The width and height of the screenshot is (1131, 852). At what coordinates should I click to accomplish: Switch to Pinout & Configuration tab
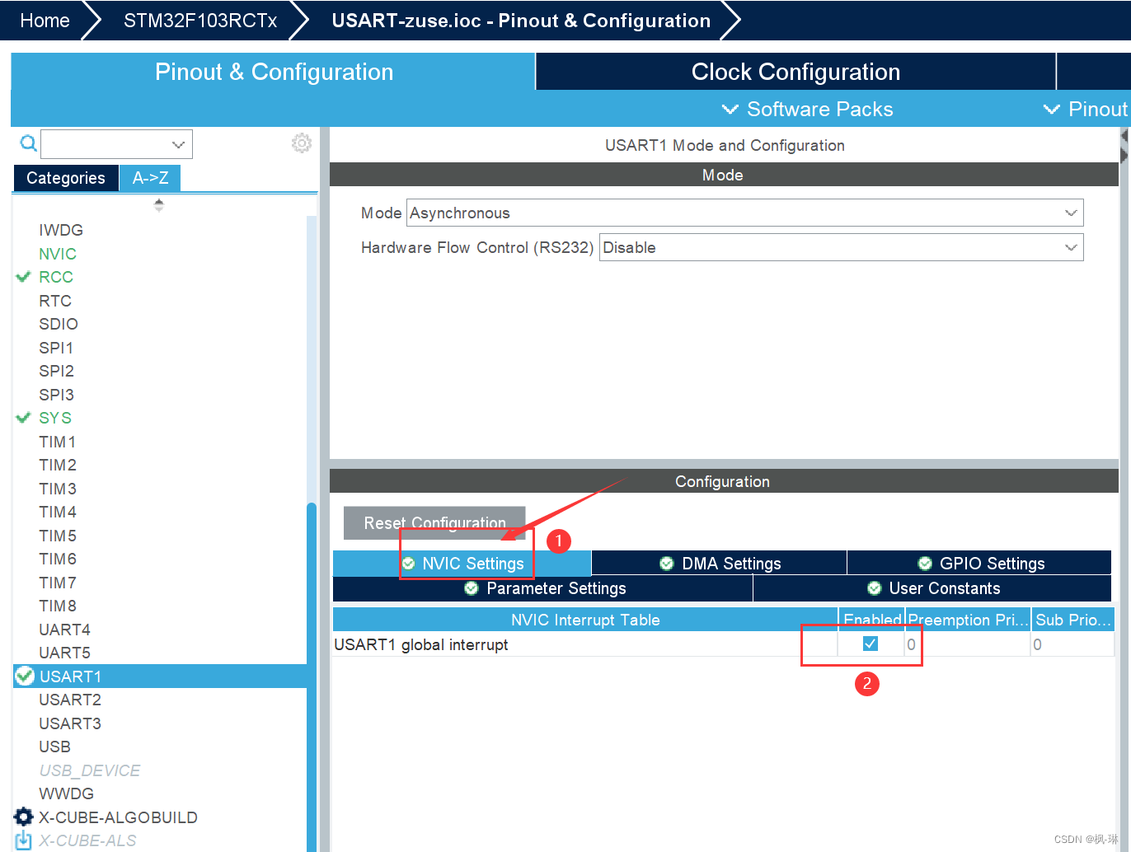[x=274, y=72]
